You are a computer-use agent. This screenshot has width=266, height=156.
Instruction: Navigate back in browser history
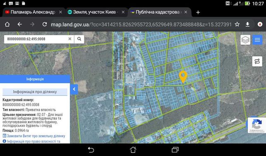point(20,24)
